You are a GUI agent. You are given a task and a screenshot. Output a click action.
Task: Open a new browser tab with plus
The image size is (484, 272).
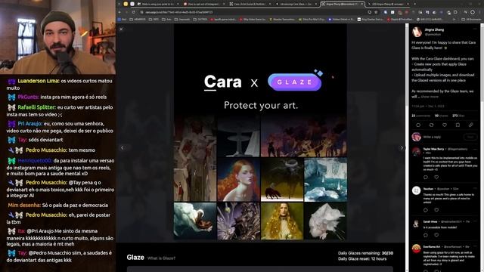415,4
